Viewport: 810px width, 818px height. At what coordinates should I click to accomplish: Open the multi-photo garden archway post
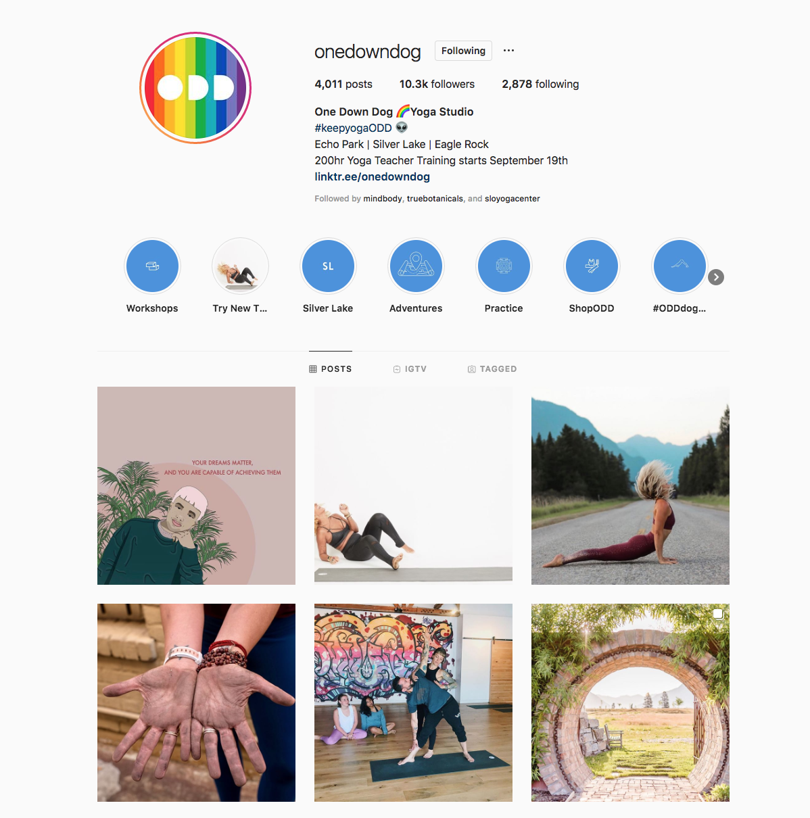(630, 702)
